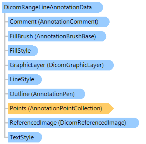Image resolution: width=146 pixels, height=144 pixels.
Task: Open the ReferencedImage property node
Action: (73, 123)
